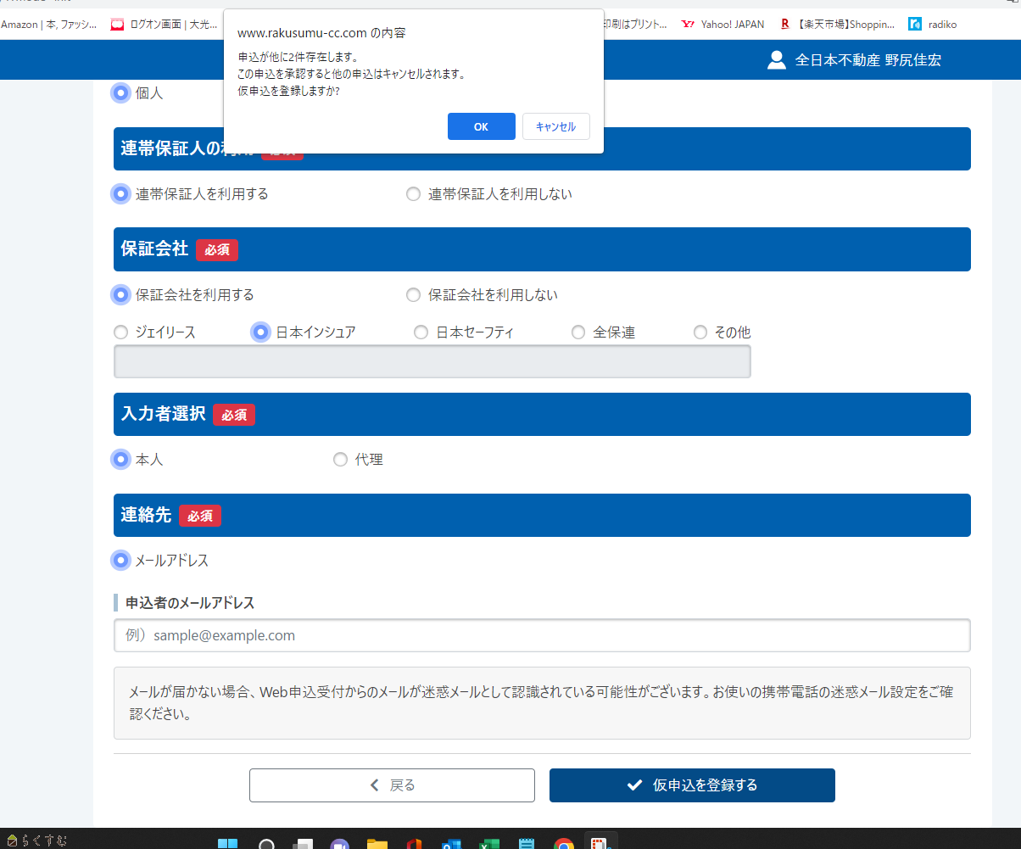The height and width of the screenshot is (849, 1021).
Task: Select 代理 as the input person
Action: (x=341, y=460)
